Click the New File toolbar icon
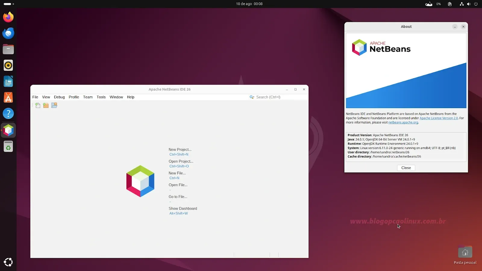The width and height of the screenshot is (482, 271). (x=38, y=105)
